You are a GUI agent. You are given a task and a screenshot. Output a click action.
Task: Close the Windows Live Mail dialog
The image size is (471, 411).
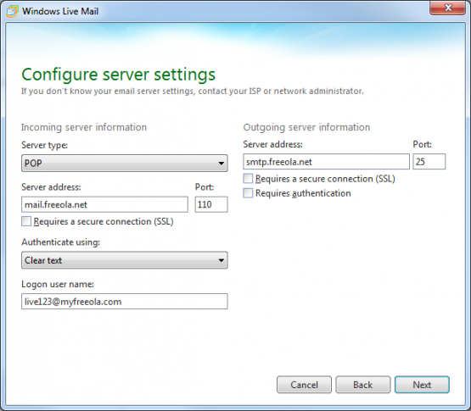447,8
